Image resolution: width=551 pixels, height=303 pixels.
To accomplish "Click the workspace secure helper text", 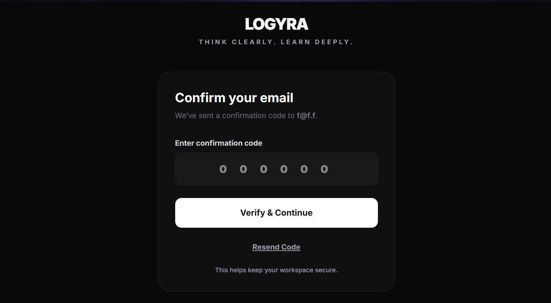I will (x=276, y=270).
